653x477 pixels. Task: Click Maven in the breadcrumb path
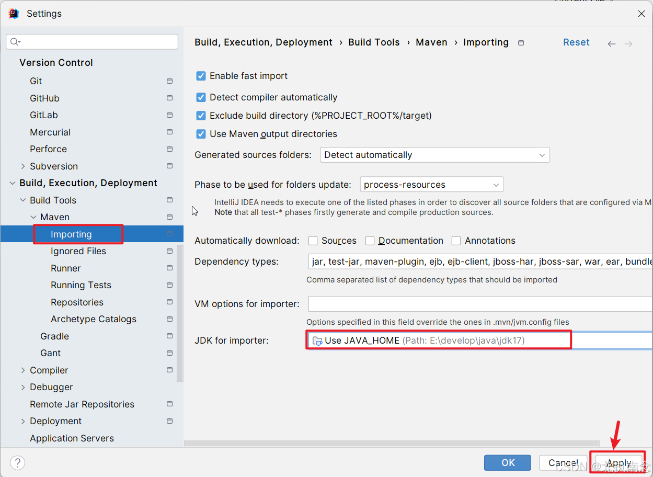pos(431,42)
